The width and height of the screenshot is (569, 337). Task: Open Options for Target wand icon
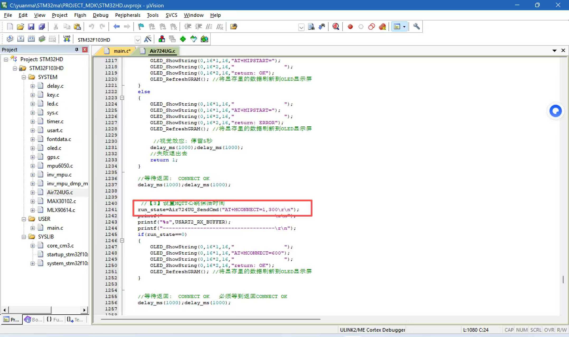pos(148,39)
